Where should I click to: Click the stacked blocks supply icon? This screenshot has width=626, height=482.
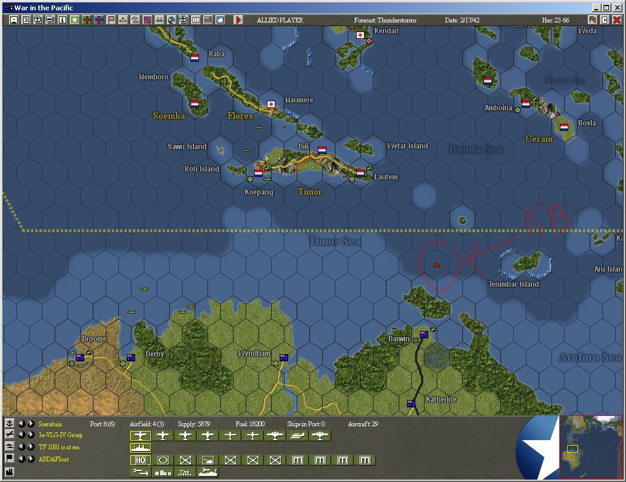[163, 472]
